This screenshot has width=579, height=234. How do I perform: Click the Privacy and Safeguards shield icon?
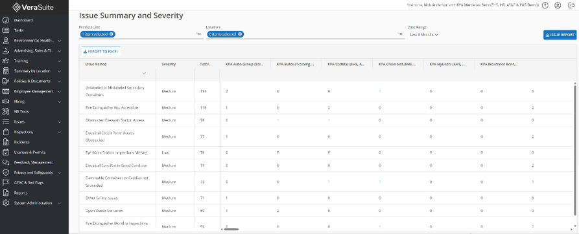pyautogui.click(x=6, y=173)
